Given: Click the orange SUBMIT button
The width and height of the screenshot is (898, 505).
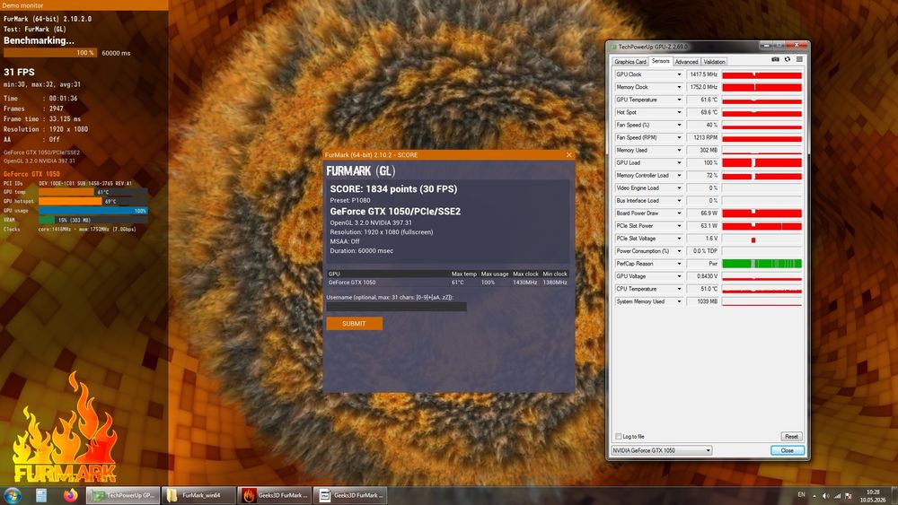Looking at the screenshot, I should (x=354, y=324).
